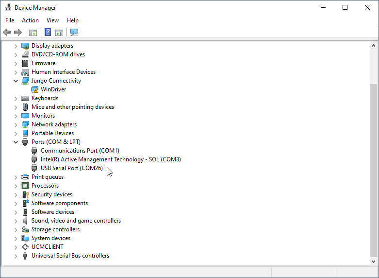
Task: Click Show/Hide Console Tree toolbar icon
Action: point(33,32)
